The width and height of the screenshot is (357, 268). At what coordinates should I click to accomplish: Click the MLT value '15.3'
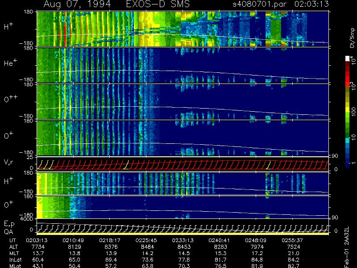(x=220, y=253)
